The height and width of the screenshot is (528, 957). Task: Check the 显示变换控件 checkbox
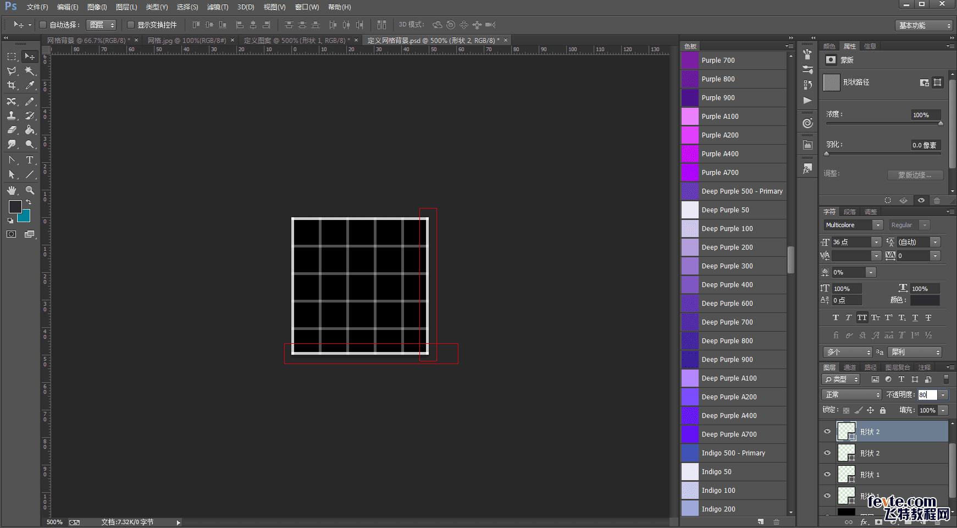pyautogui.click(x=131, y=25)
